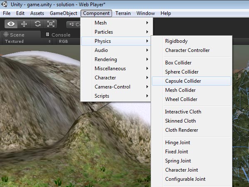Expand the Scripts submenu
Image resolution: width=249 pixels, height=187 pixels.
[116, 96]
